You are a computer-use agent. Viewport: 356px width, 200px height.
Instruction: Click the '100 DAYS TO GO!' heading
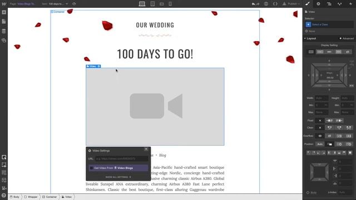(x=155, y=54)
